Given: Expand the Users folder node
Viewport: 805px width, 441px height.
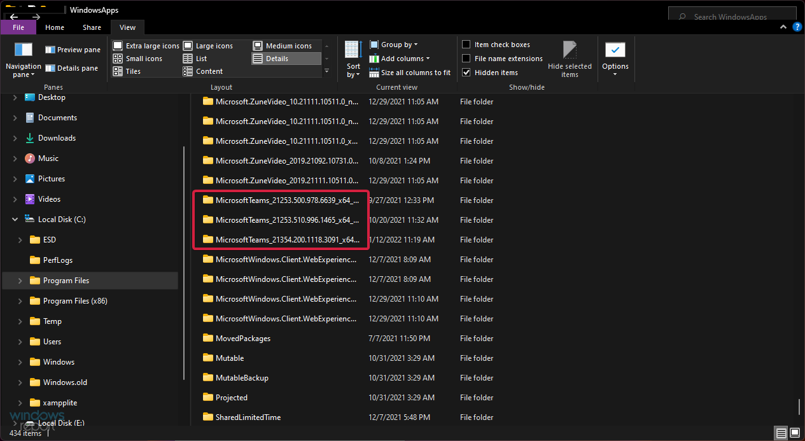Looking at the screenshot, I should [x=20, y=342].
